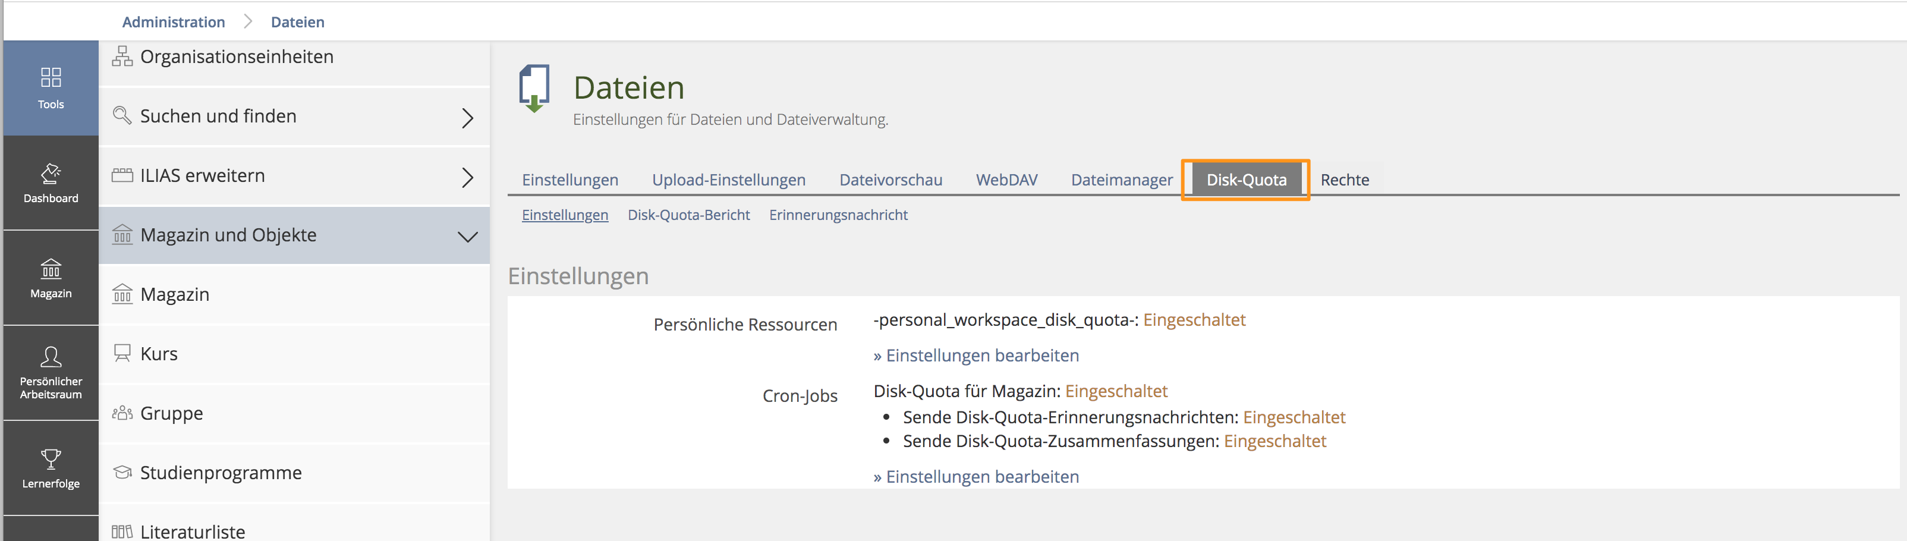This screenshot has height=541, width=1907.
Task: Open the Disk-Quota-Bericht subtab
Action: click(x=688, y=215)
